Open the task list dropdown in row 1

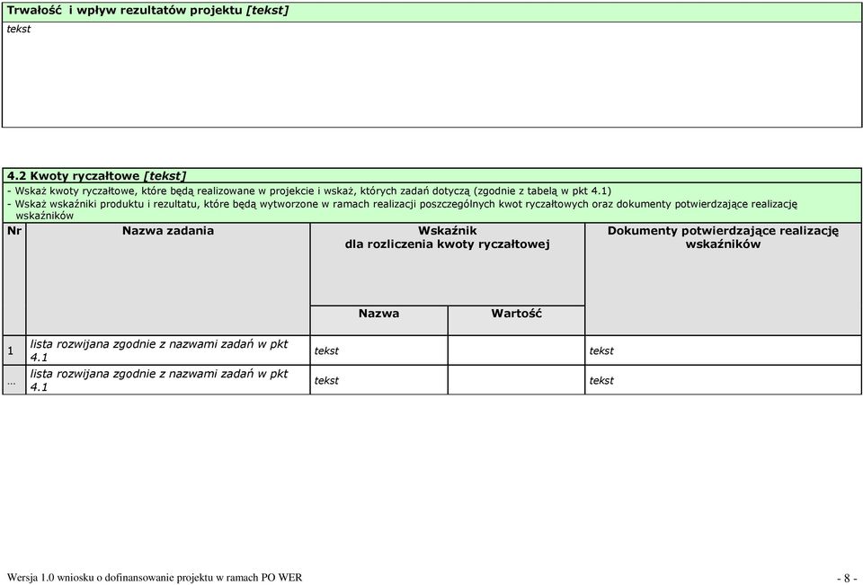click(x=168, y=350)
